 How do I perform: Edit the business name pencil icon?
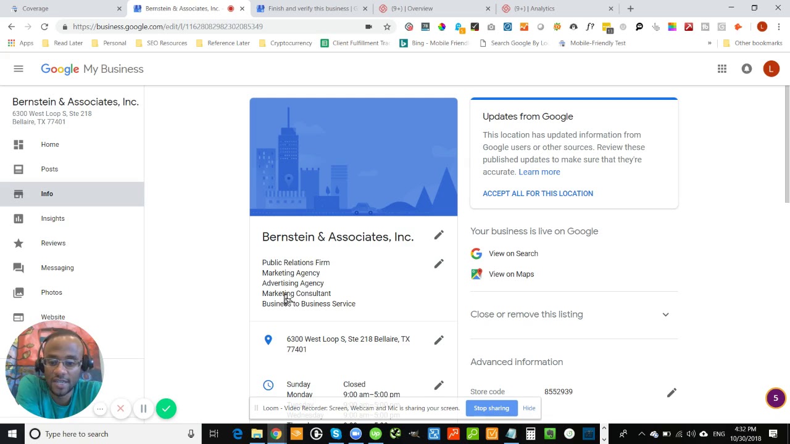439,235
